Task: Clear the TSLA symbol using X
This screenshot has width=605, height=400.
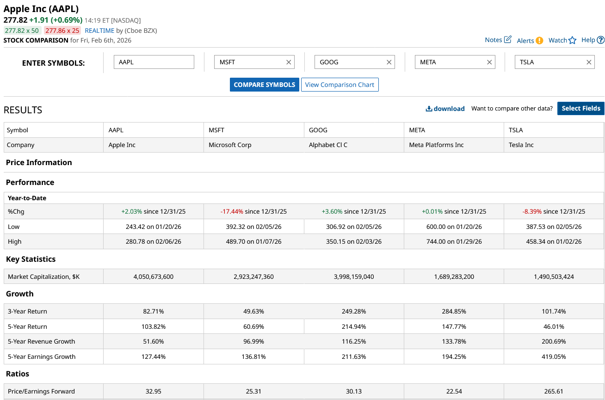Action: point(589,62)
